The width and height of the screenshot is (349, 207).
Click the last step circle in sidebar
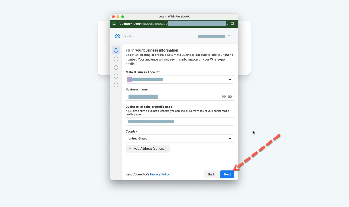point(116,85)
